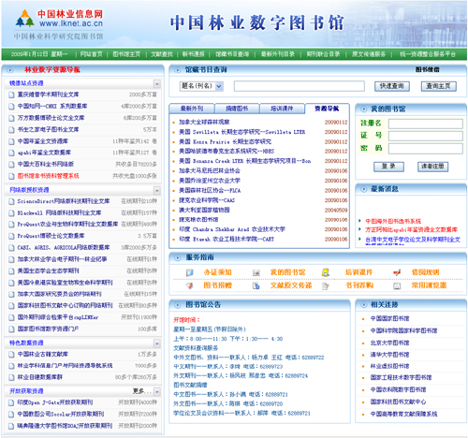Open 最新外刊目录 in the navigation bar
The height and width of the screenshot is (438, 468).
pyautogui.click(x=278, y=54)
